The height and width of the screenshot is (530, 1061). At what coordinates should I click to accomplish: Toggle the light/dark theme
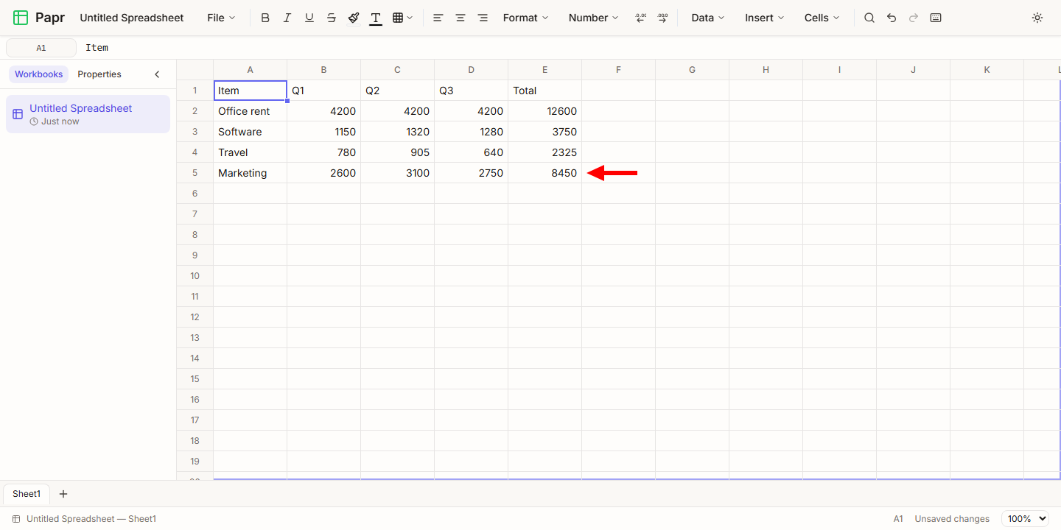1037,18
